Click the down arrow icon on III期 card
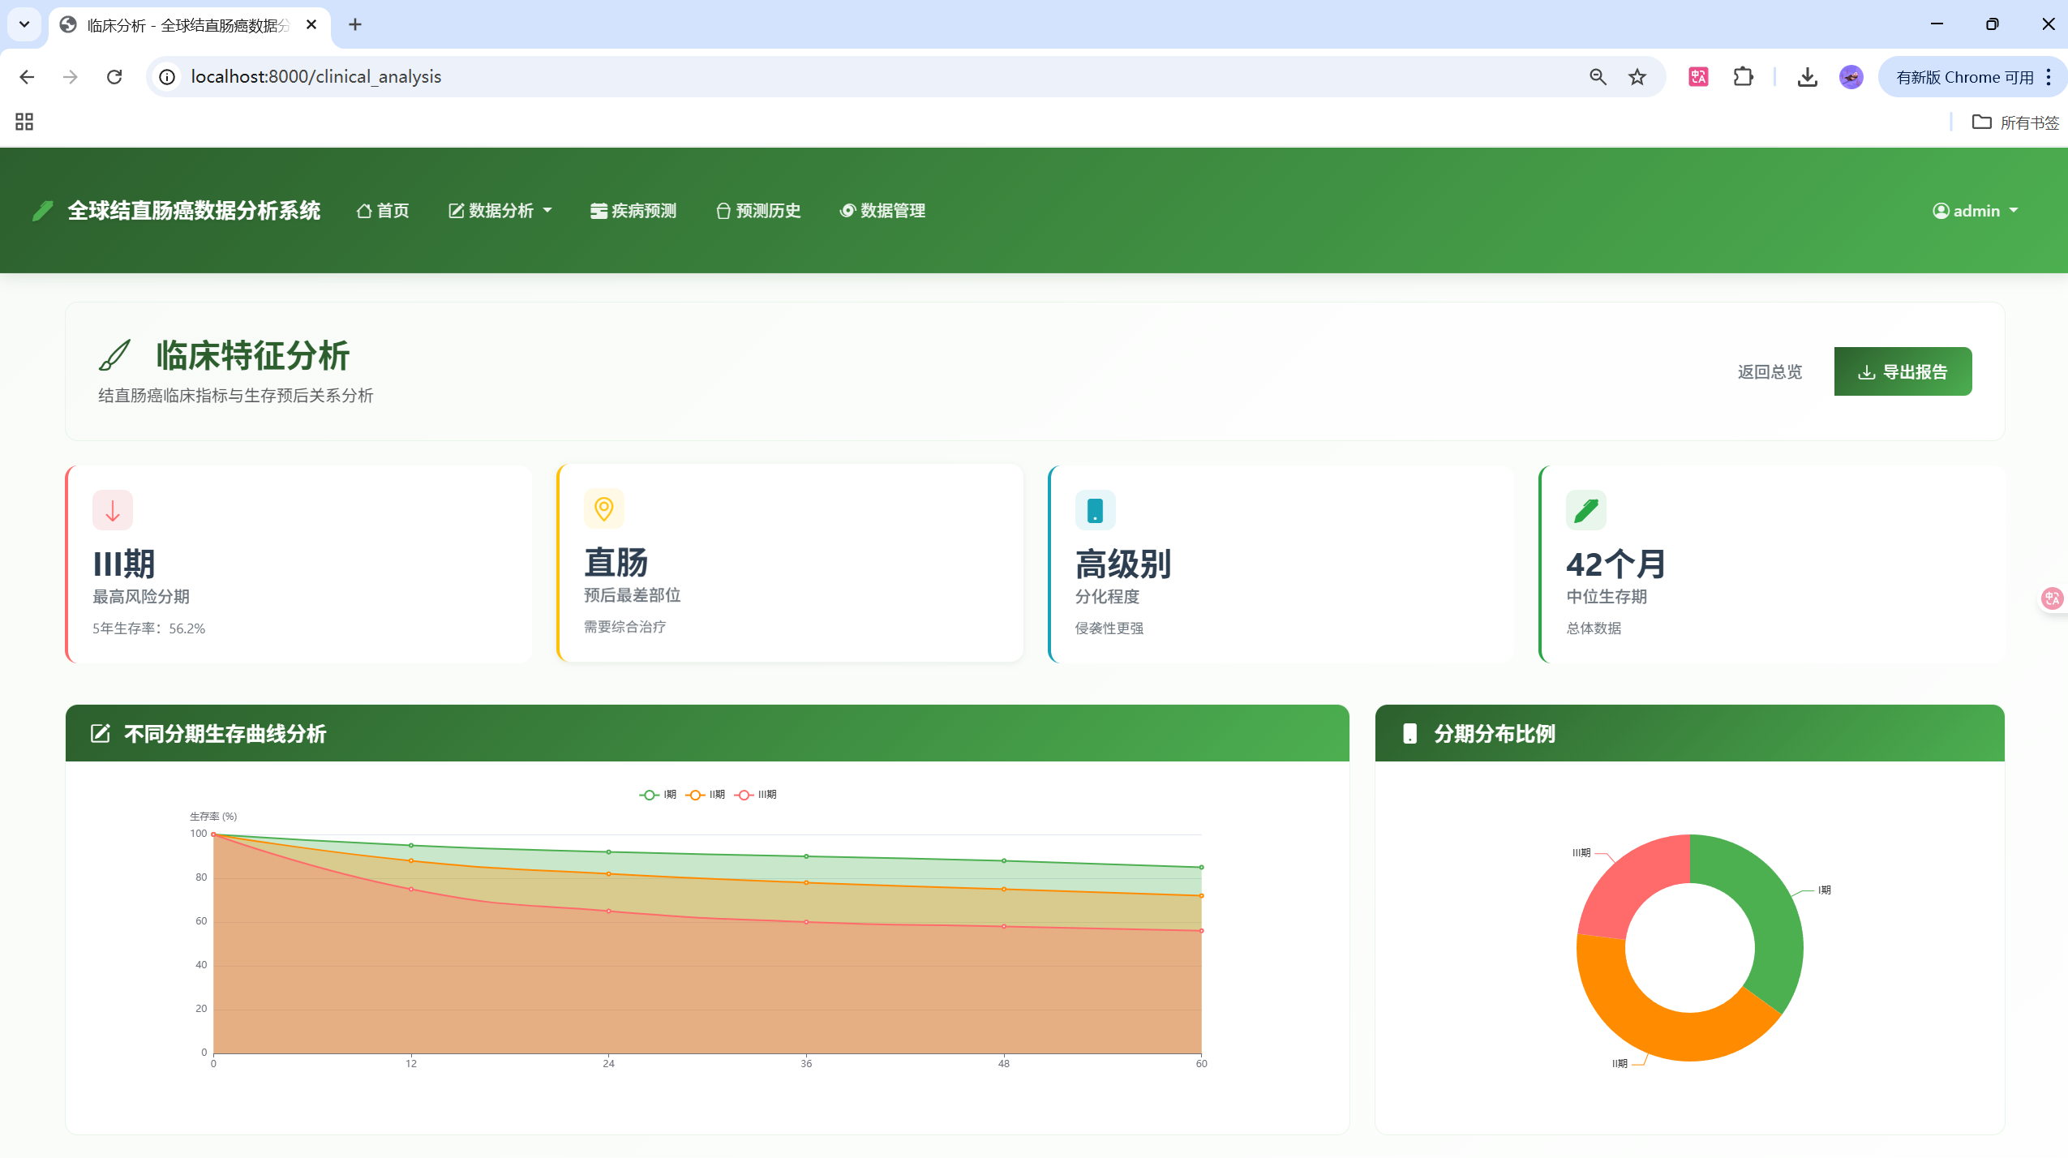The image size is (2068, 1158). click(112, 508)
